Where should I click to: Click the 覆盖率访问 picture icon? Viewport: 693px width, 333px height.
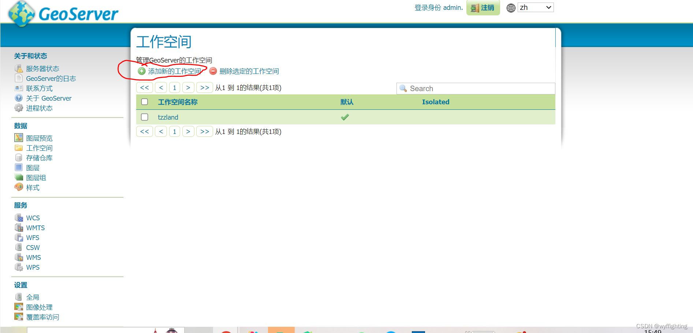(x=19, y=317)
